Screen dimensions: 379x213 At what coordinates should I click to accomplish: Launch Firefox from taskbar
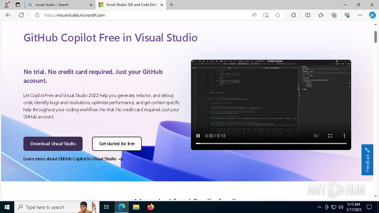click(150, 207)
